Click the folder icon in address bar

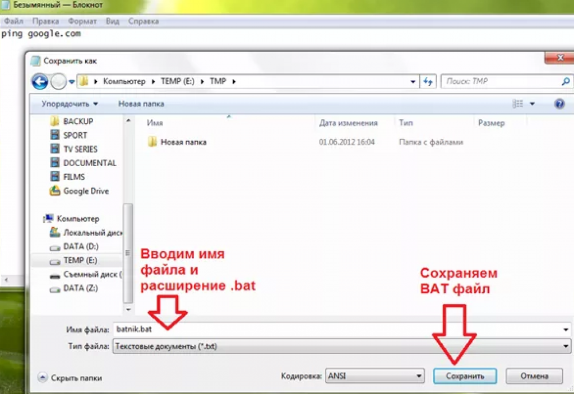84,81
